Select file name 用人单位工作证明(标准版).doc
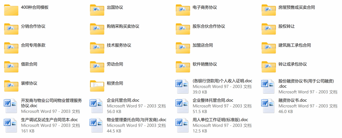This screenshot has height=138, width=342. 220,120
